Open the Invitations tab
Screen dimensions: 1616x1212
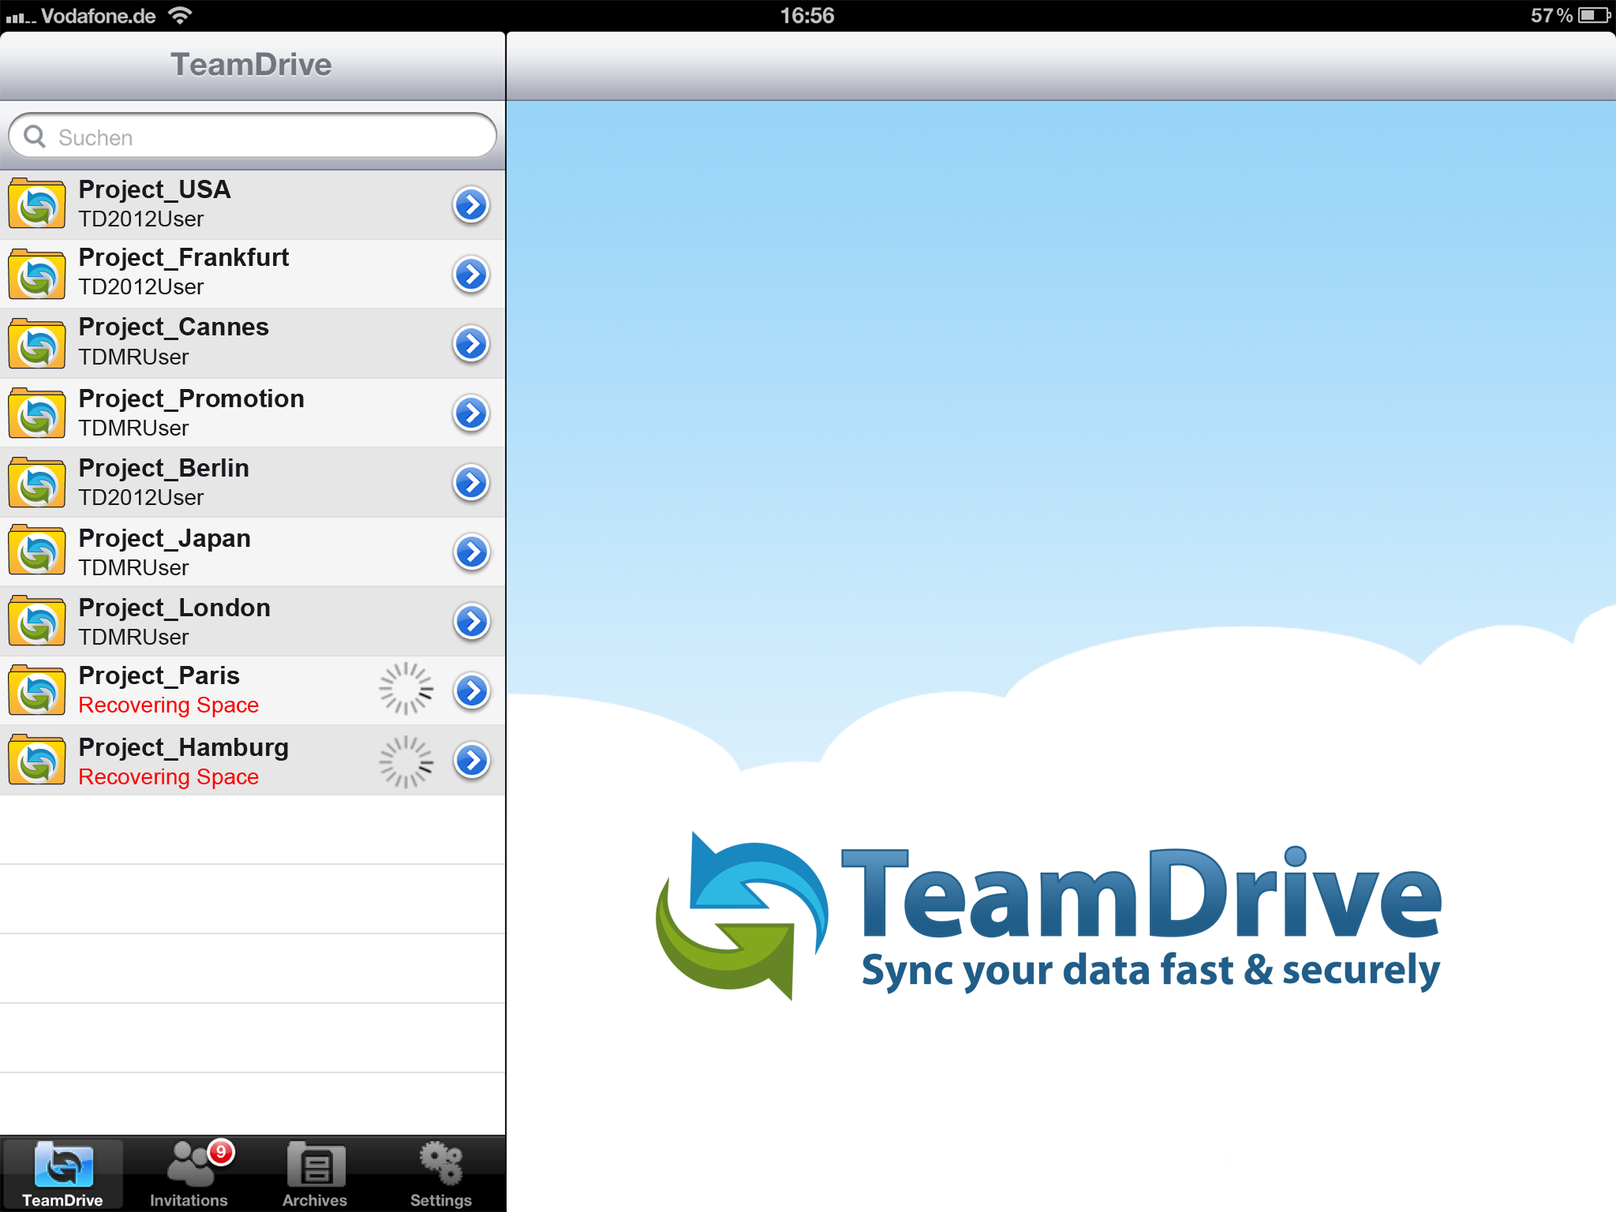(189, 1174)
